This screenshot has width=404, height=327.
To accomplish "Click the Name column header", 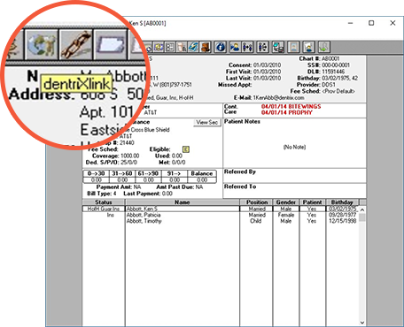I will (183, 202).
